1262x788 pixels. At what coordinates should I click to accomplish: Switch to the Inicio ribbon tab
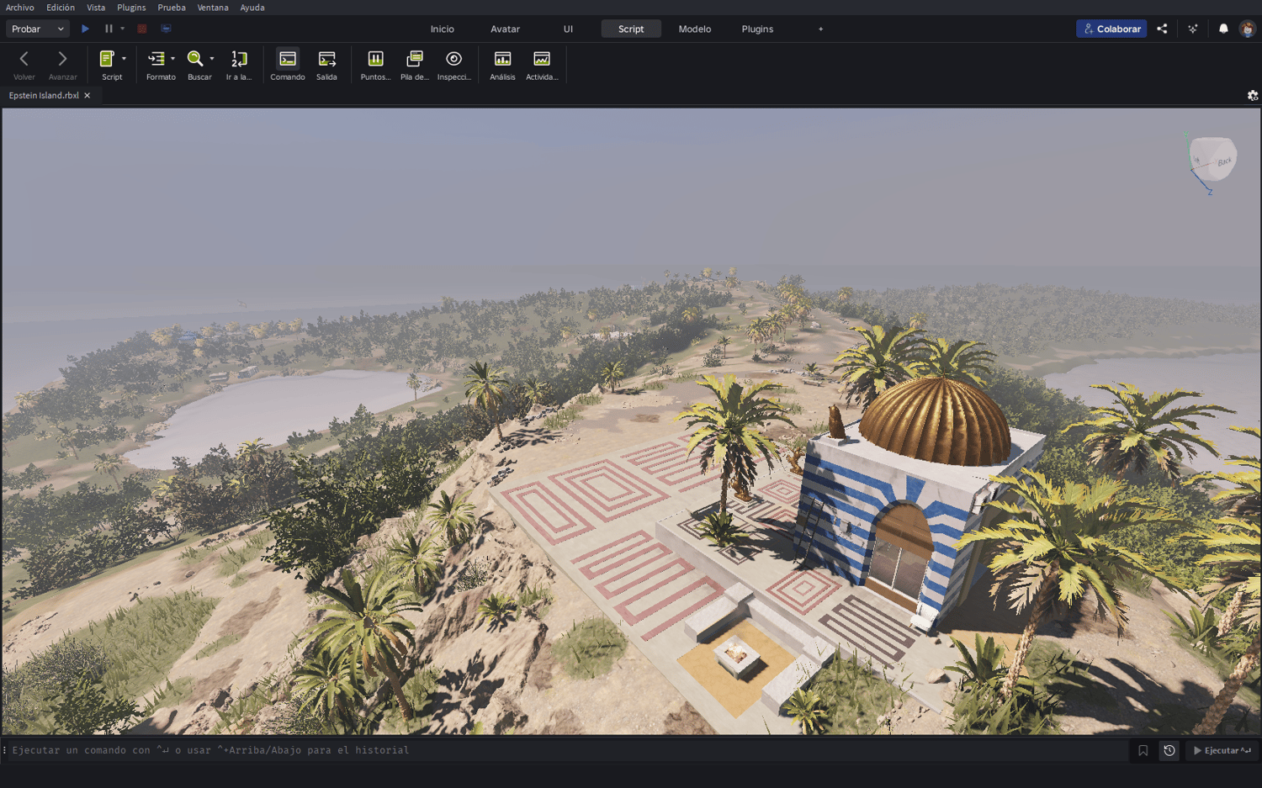click(443, 29)
